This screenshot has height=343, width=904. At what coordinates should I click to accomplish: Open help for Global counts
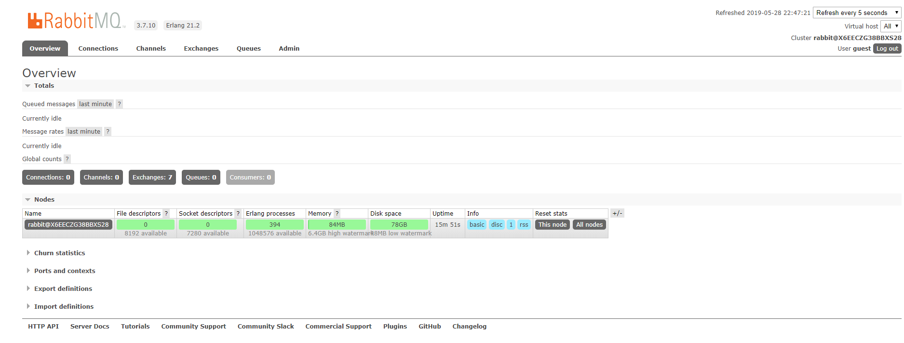[67, 159]
